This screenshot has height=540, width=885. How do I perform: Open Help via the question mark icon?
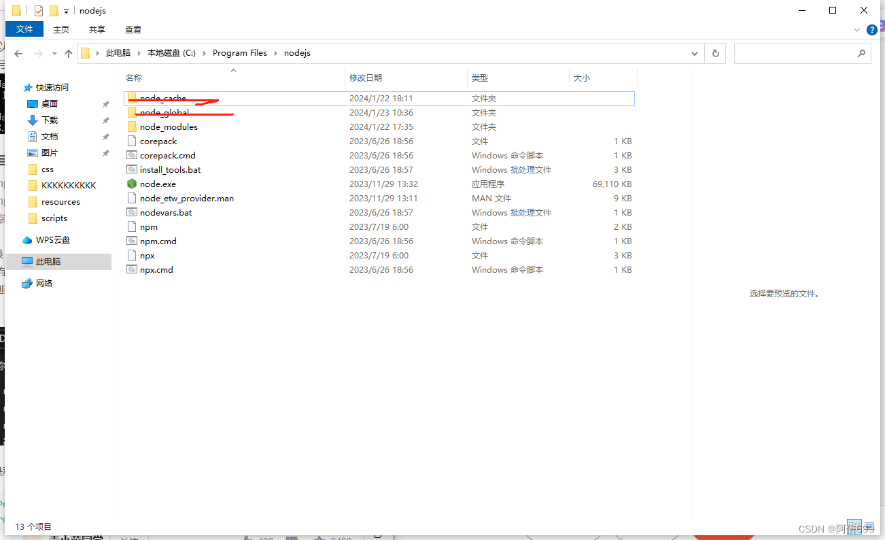tap(872, 29)
